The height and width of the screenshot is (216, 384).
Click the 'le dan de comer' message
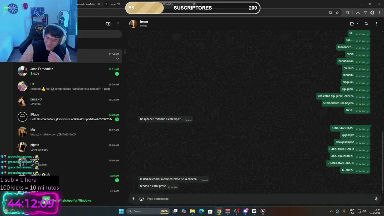(173, 179)
